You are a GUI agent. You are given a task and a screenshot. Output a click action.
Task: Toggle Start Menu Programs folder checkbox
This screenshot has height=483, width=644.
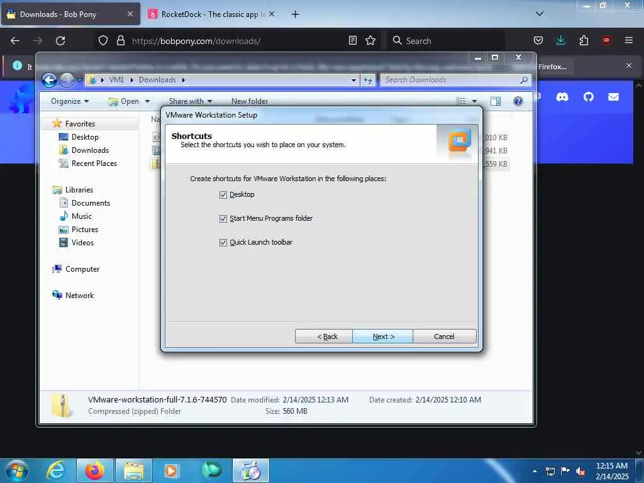tap(223, 218)
